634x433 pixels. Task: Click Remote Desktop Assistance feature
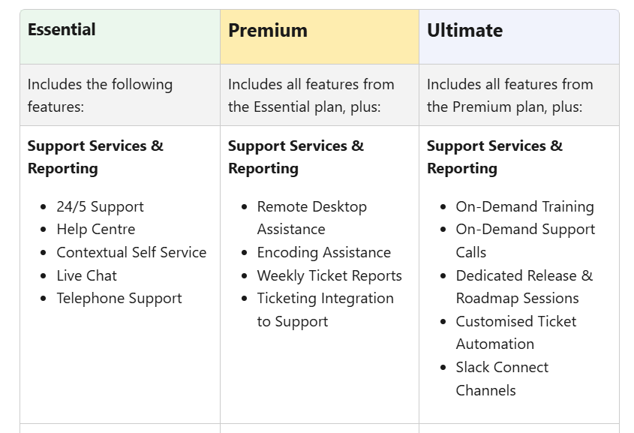pos(311,218)
